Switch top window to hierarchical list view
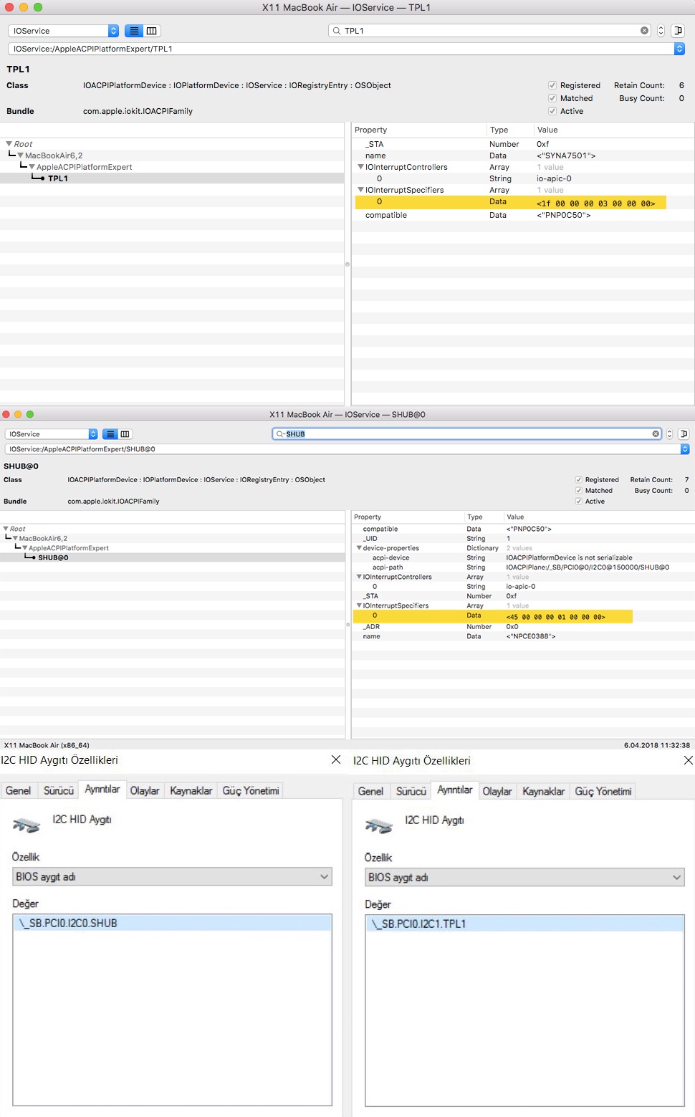 [134, 31]
